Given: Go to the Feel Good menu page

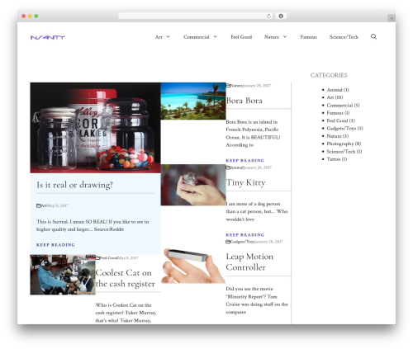Looking at the screenshot, I should pos(241,37).
